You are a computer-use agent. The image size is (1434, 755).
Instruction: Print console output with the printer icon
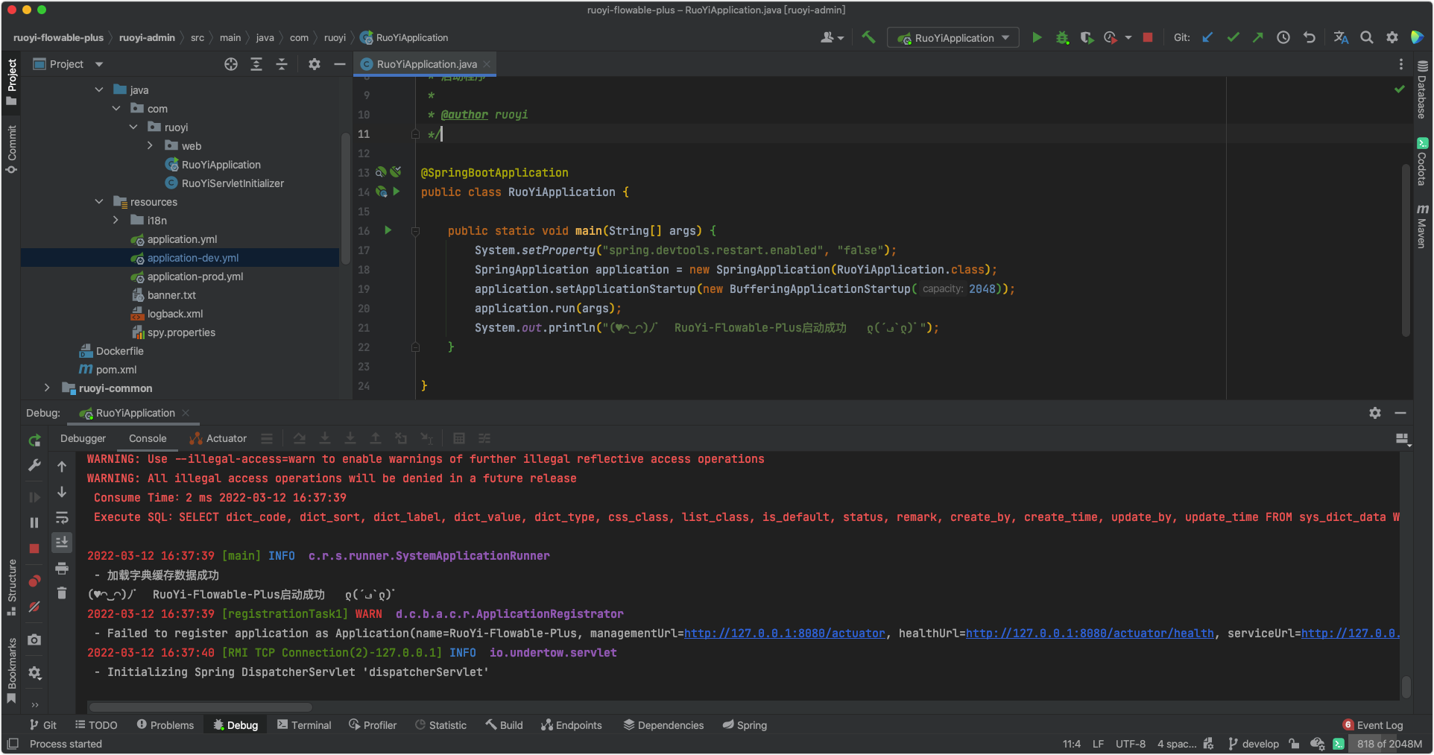click(62, 568)
